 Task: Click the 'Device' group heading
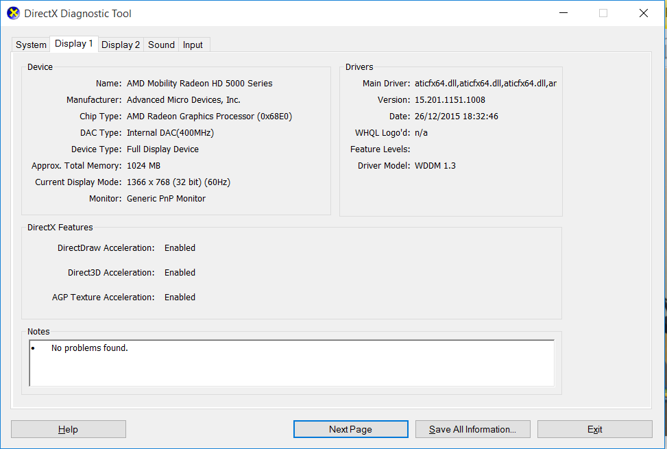click(x=40, y=66)
